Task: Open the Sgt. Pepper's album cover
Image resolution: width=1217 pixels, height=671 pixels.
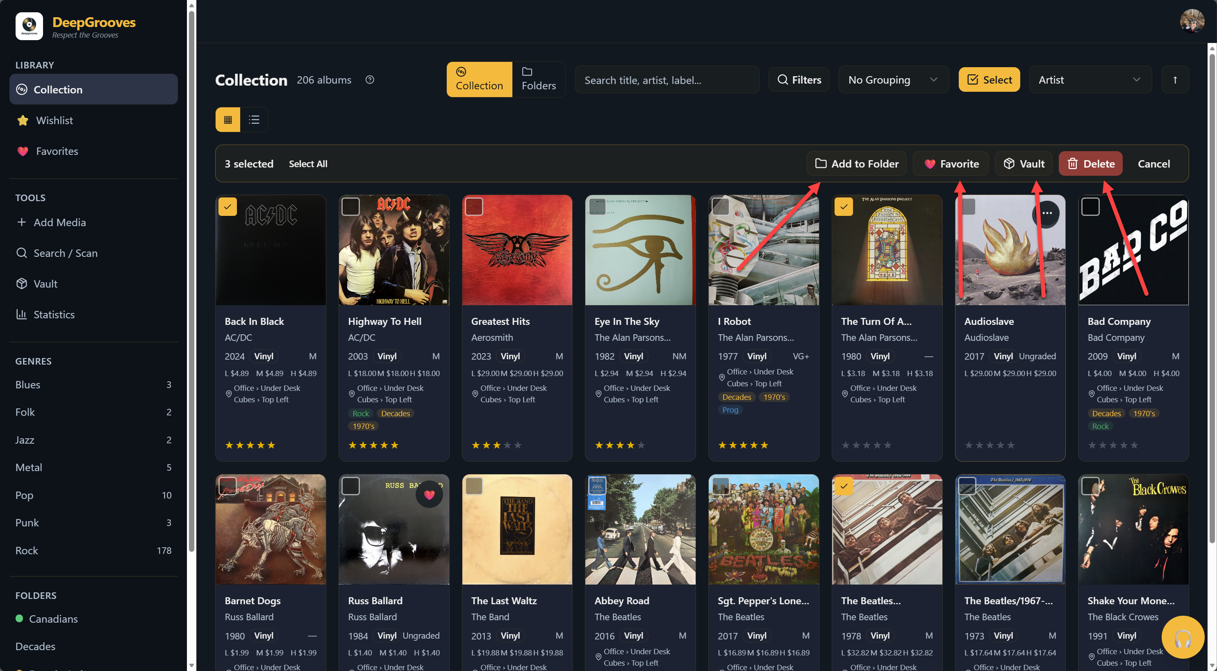Action: click(764, 529)
